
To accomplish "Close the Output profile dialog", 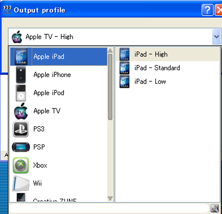I will click(218, 10).
